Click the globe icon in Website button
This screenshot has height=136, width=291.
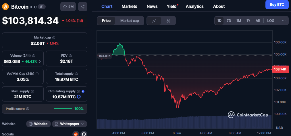(x=31, y=124)
